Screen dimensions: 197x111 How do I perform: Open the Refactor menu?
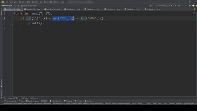tap(35, 2)
